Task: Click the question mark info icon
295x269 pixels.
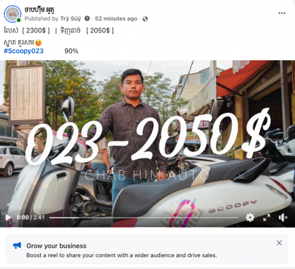Action: (x=87, y=18)
